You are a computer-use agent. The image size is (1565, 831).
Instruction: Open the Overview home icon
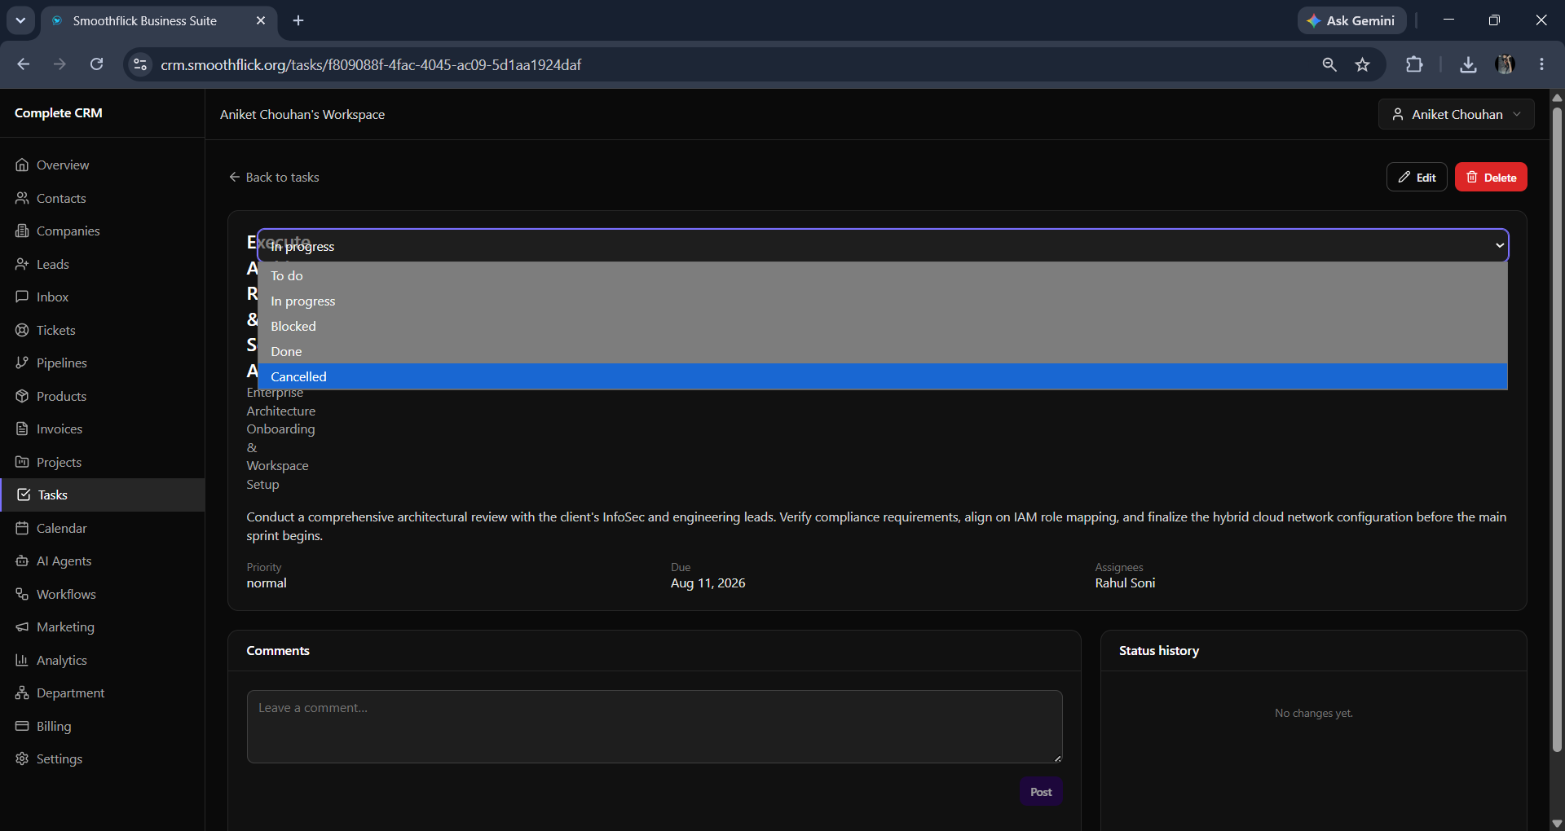click(22, 165)
